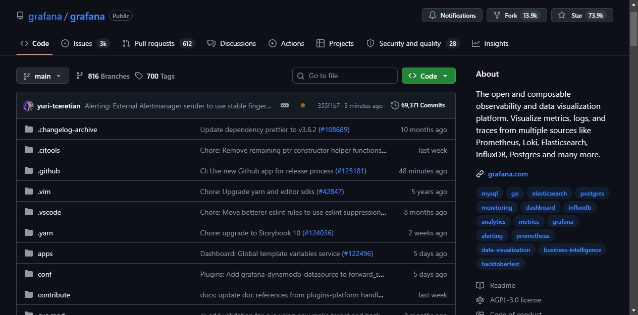Screen dimensions: 638x315
Task: Click the folder icon next to .vscode
Action: point(29,212)
